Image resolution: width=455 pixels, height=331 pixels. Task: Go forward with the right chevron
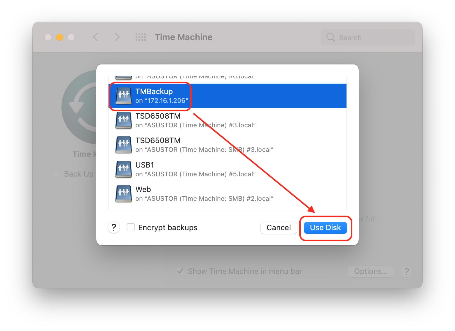click(117, 37)
